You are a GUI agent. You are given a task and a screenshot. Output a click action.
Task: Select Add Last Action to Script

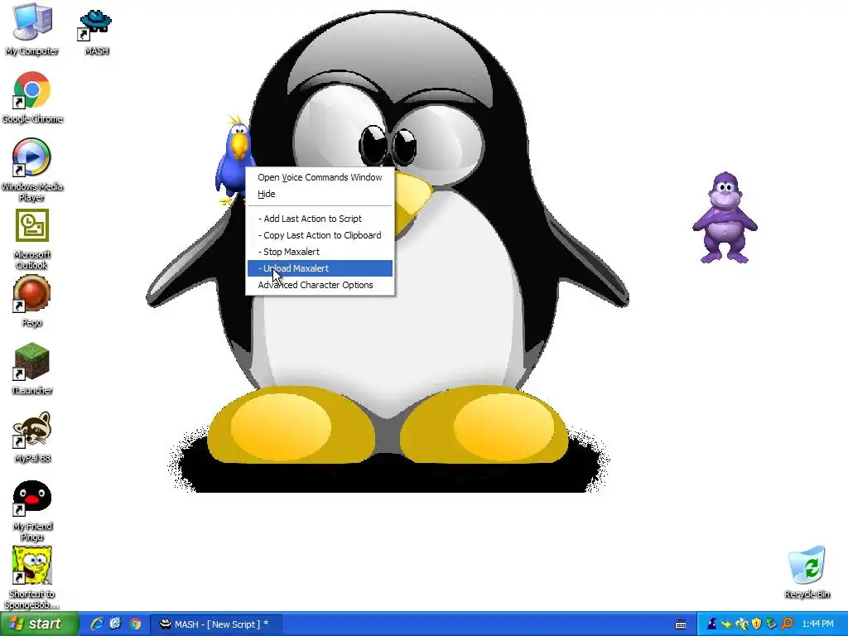[x=320, y=219]
